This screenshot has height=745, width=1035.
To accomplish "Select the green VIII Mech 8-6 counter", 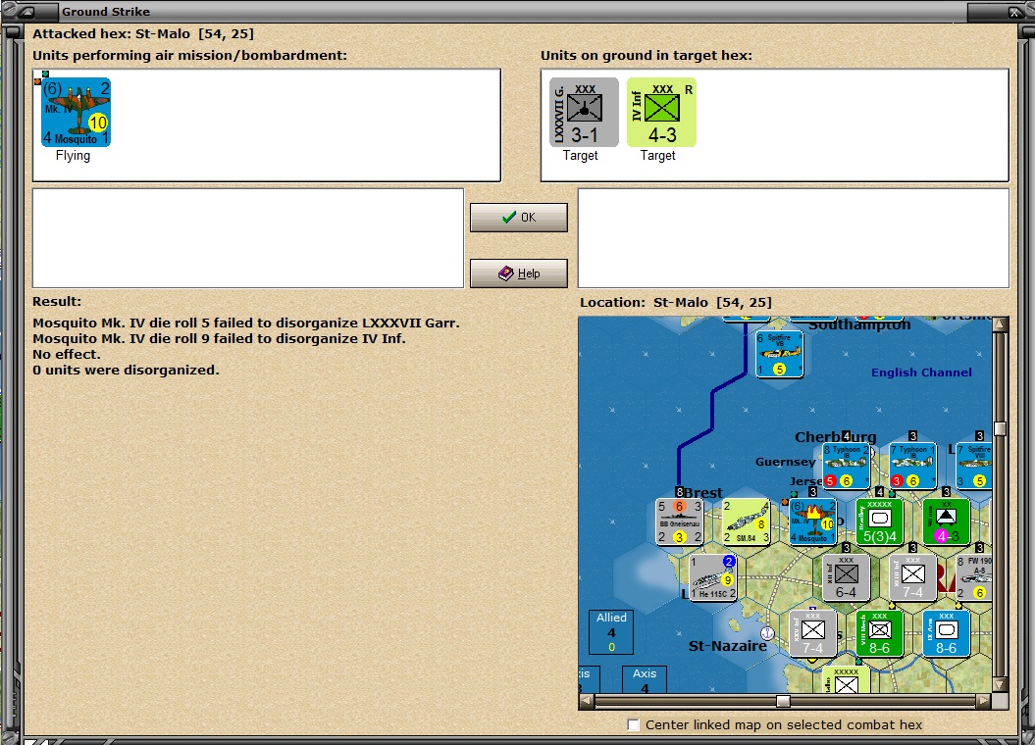I will 880,633.
